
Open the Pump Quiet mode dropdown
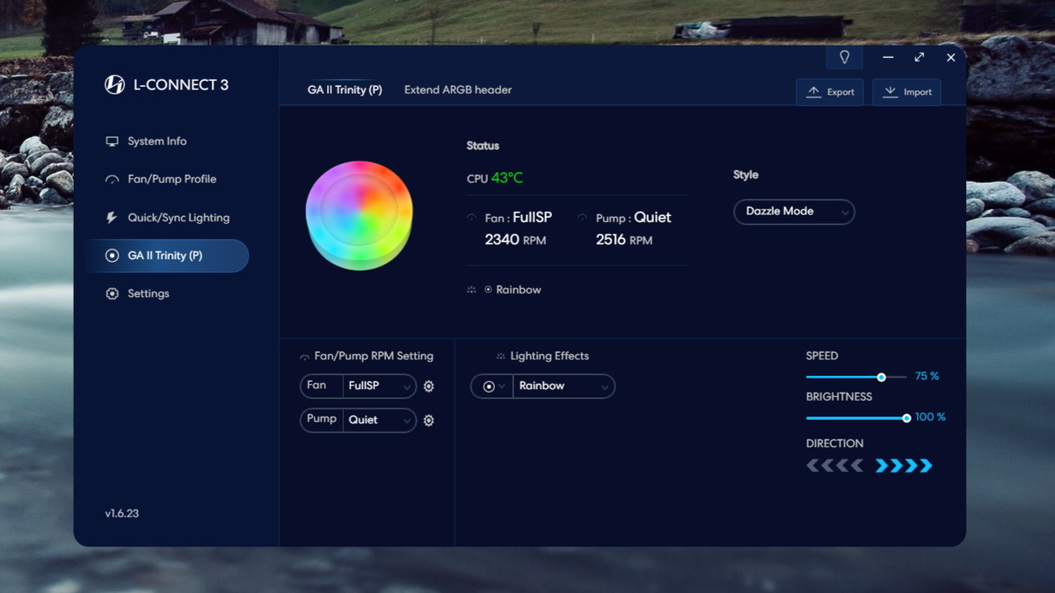pos(380,420)
